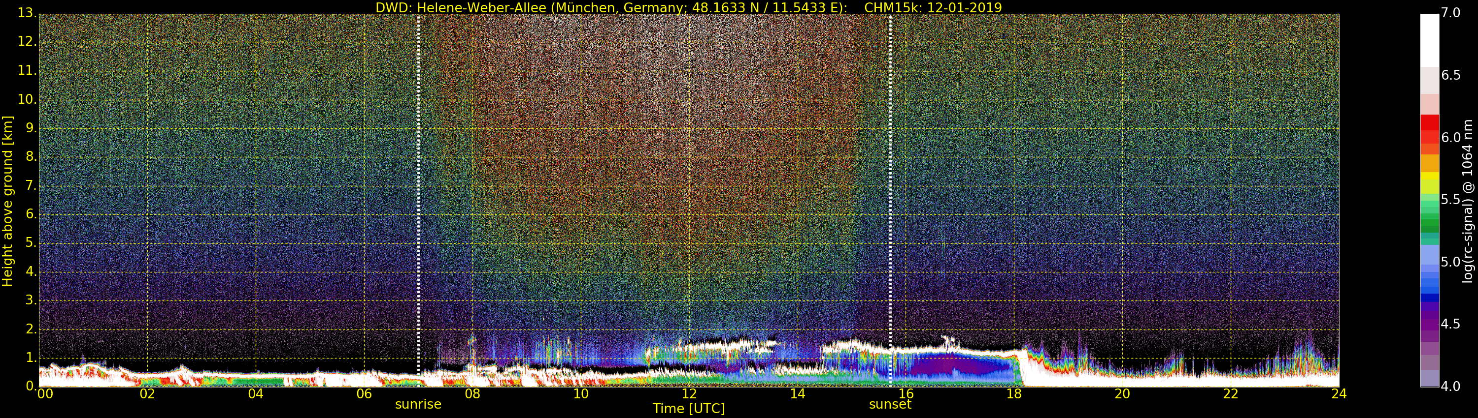This screenshot has height=418, width=1478.
Task: Click the 'sunset' label below the axis
Action: pyautogui.click(x=890, y=404)
